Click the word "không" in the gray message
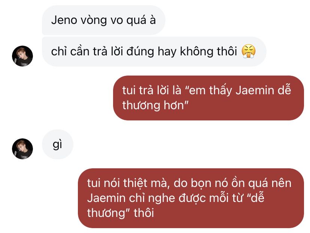The image size is (310, 233). tap(197, 52)
